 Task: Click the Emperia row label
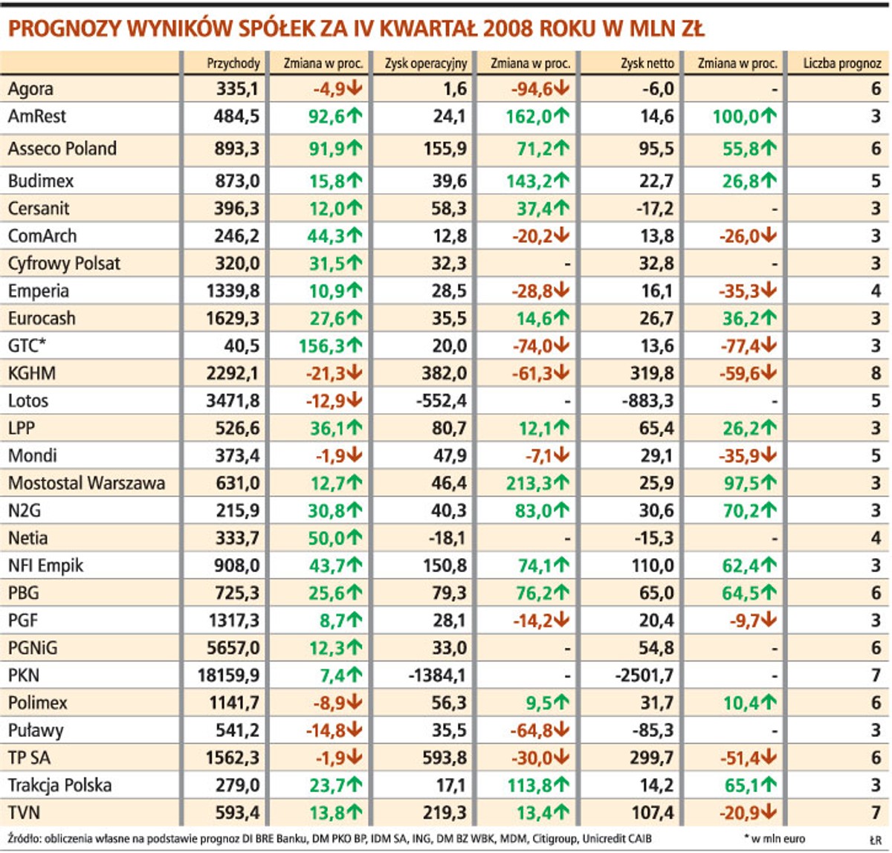coord(39,291)
